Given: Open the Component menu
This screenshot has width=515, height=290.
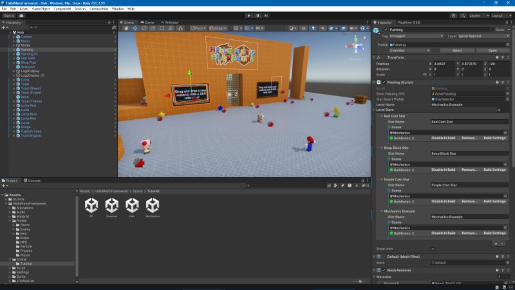Looking at the screenshot, I should 62,9.
